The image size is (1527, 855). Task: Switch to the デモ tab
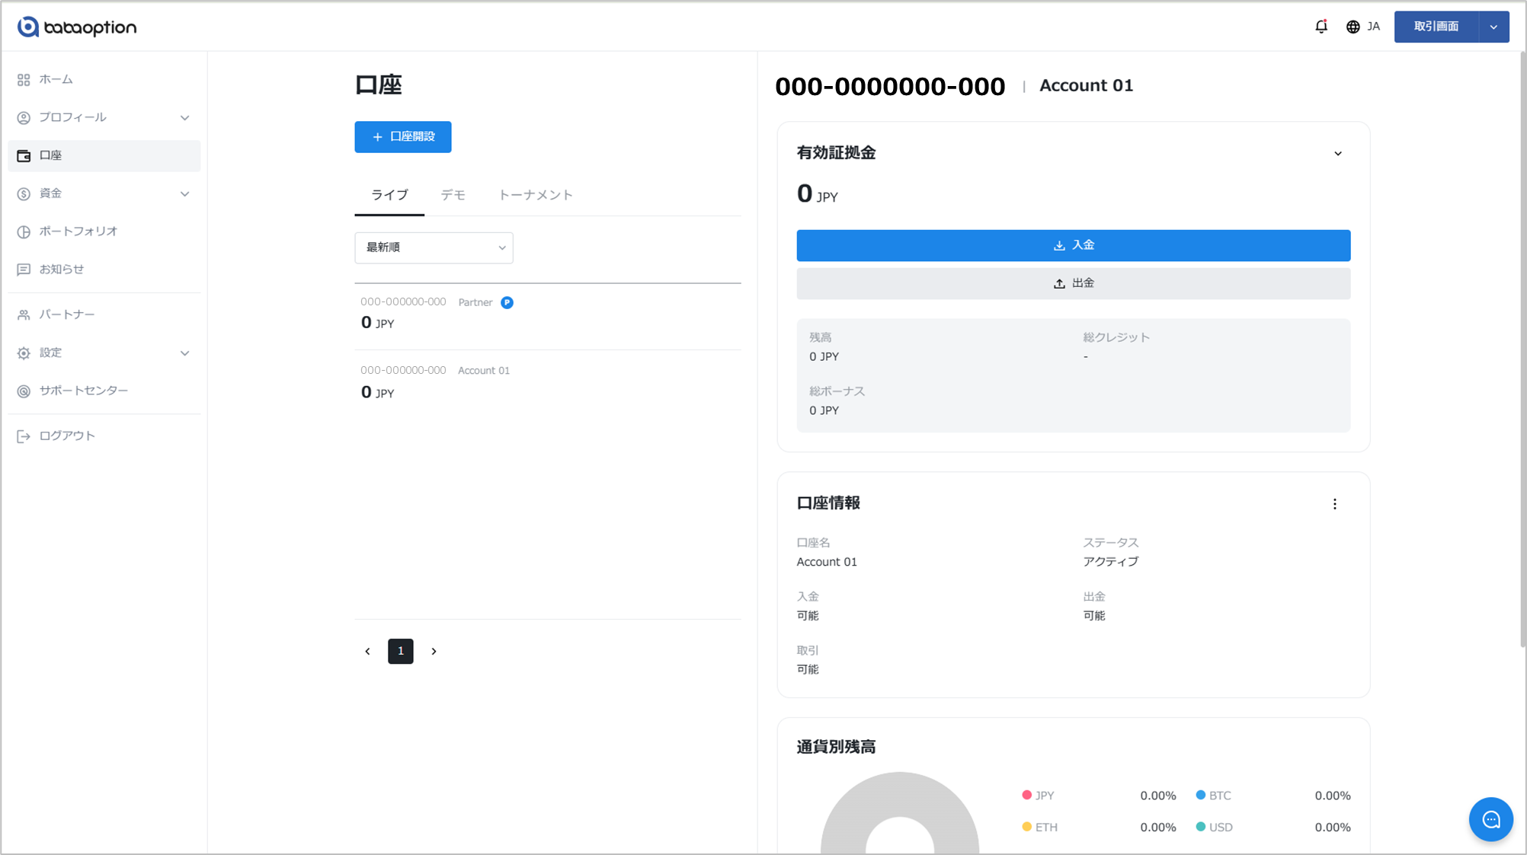click(453, 196)
